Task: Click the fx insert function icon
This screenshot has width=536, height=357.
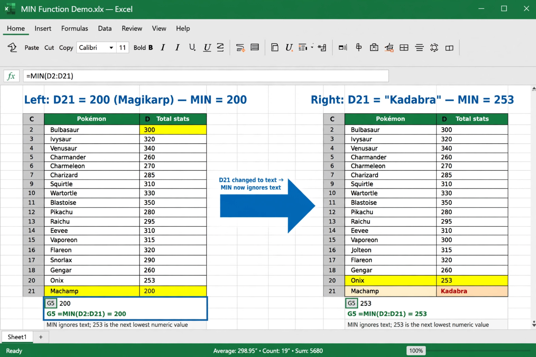Action: tap(11, 76)
